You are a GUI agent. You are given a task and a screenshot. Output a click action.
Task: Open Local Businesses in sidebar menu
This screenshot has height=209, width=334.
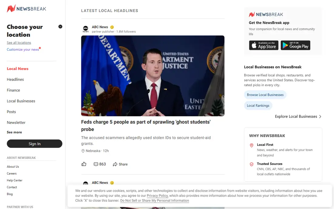pos(21,101)
